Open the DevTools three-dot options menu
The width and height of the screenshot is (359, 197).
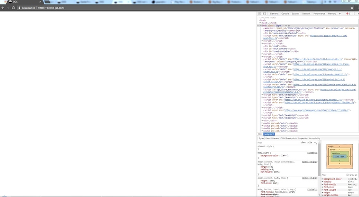[x=354, y=14]
